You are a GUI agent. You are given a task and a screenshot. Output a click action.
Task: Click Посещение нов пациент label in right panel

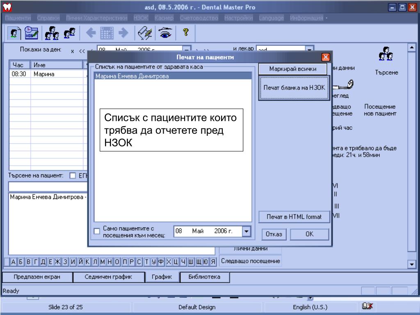pyautogui.click(x=380, y=110)
